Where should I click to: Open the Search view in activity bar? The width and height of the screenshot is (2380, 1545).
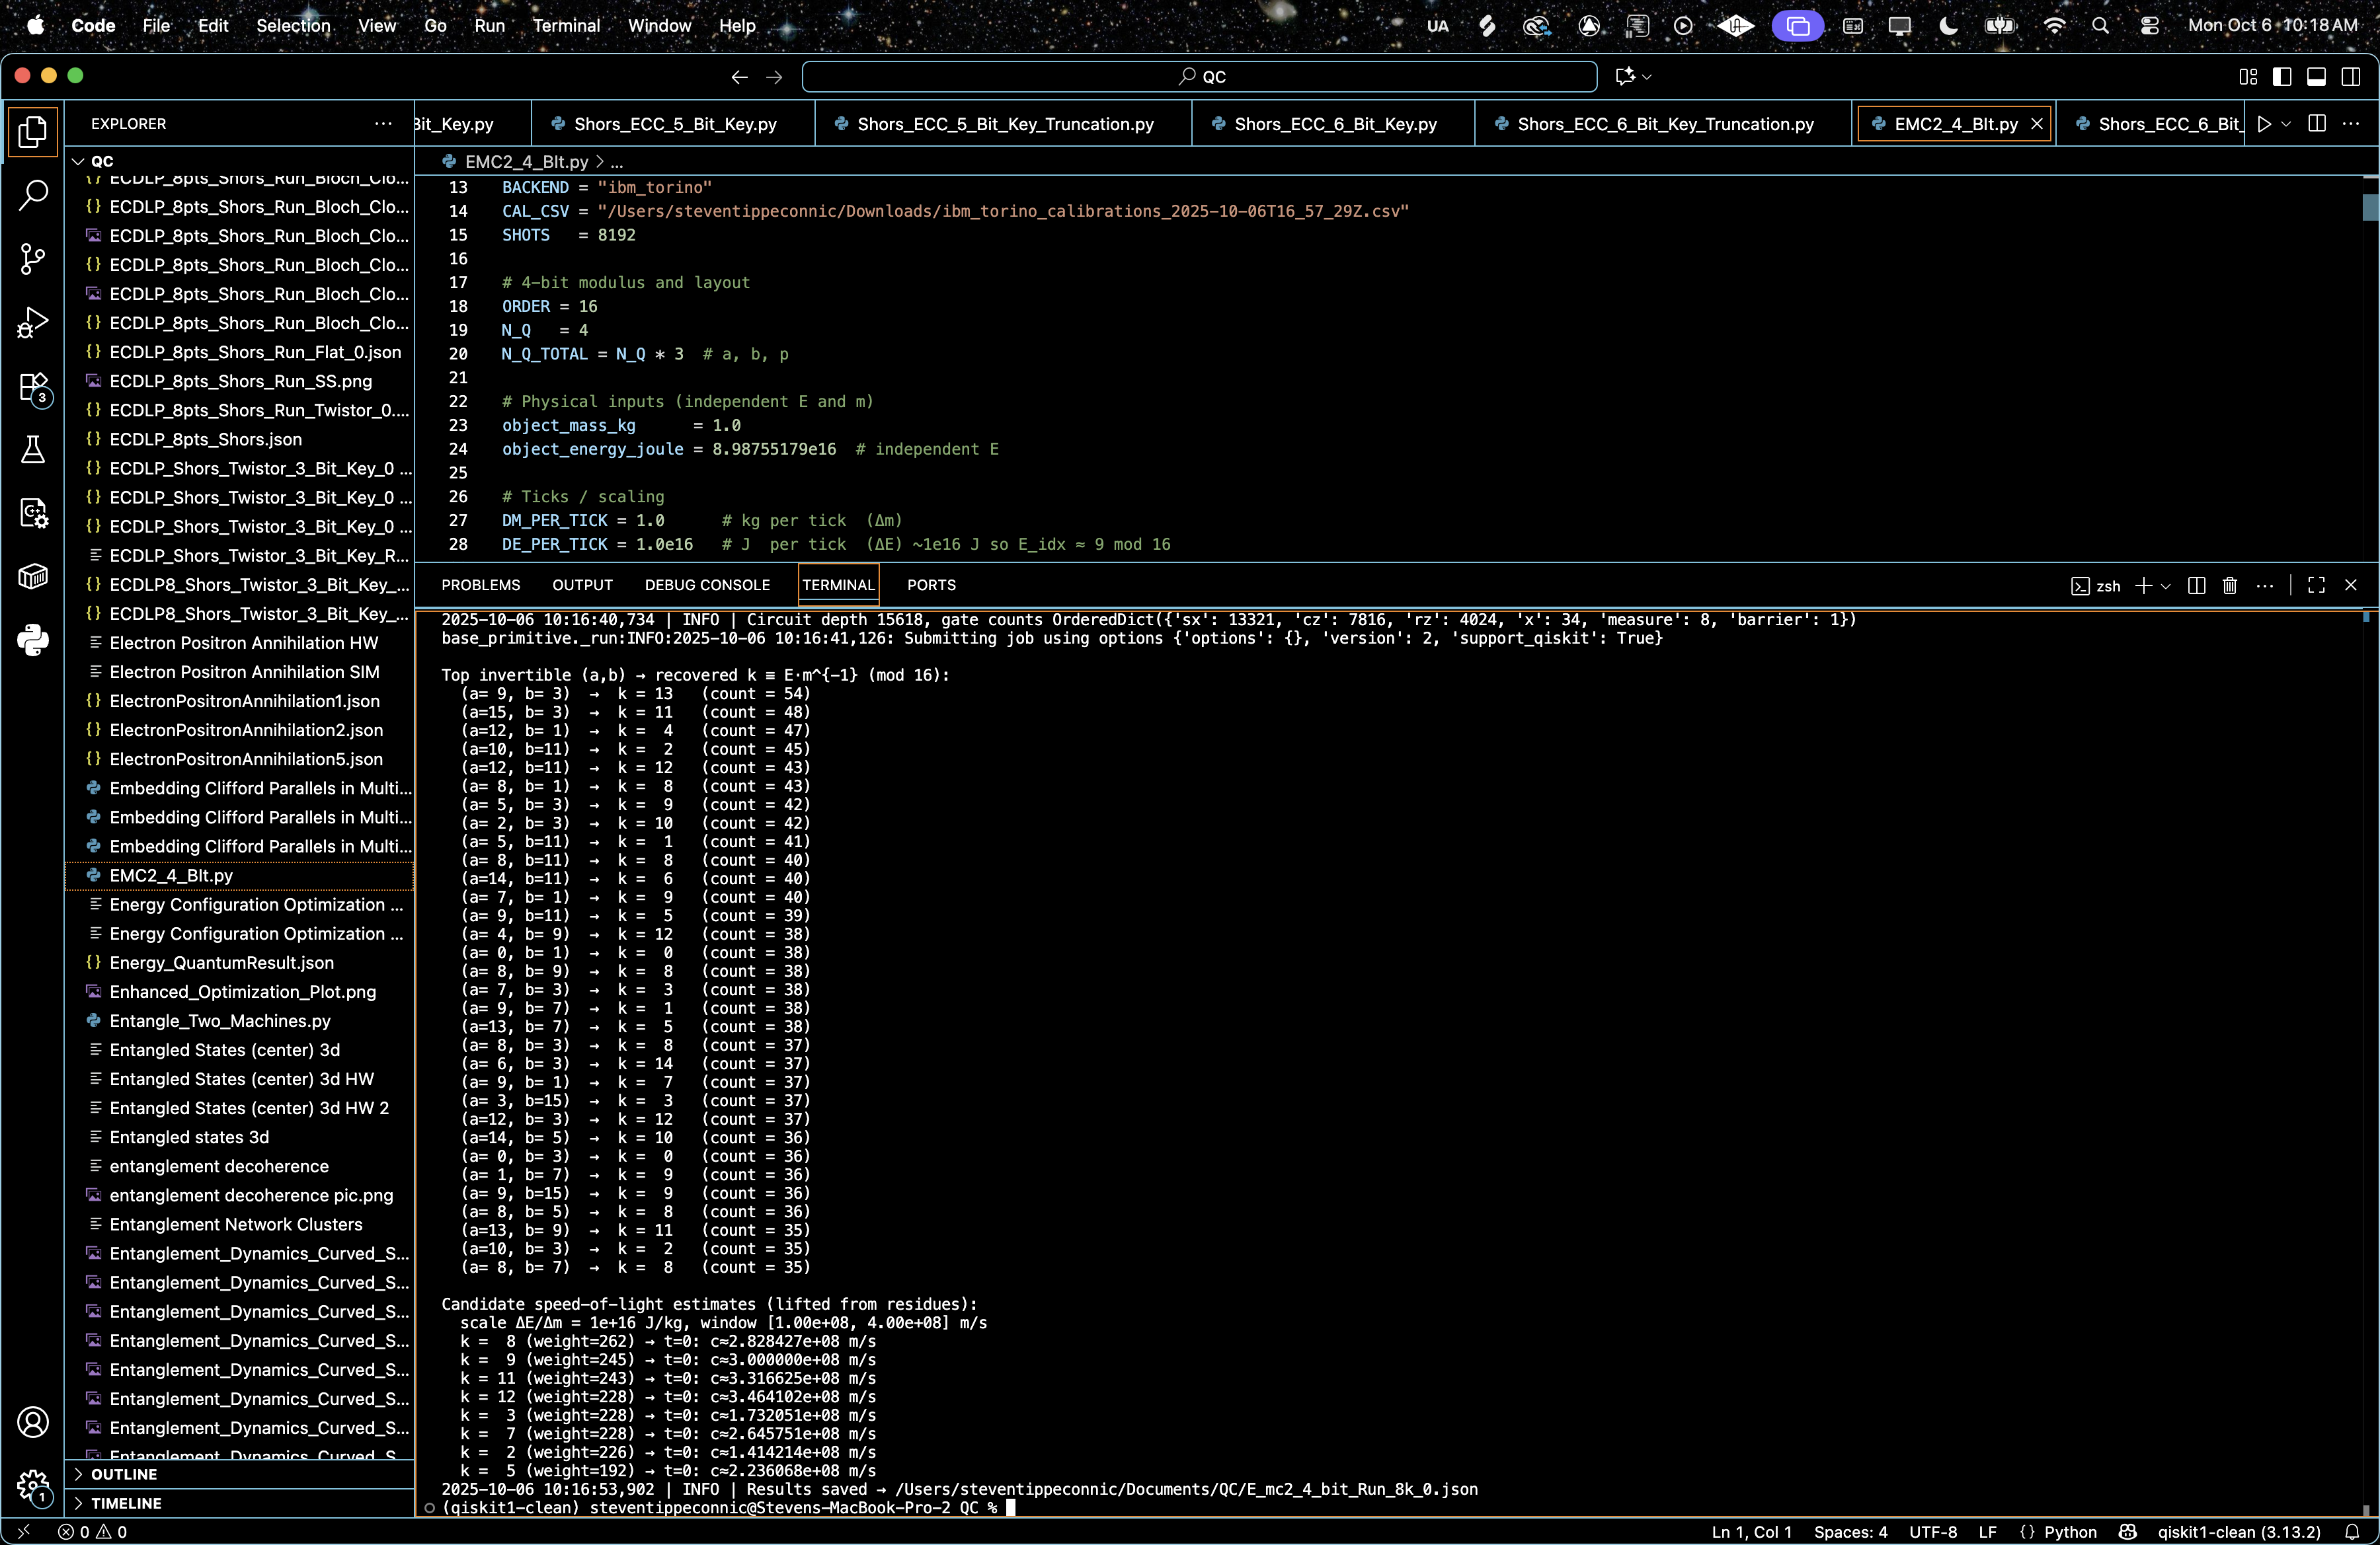[33, 195]
